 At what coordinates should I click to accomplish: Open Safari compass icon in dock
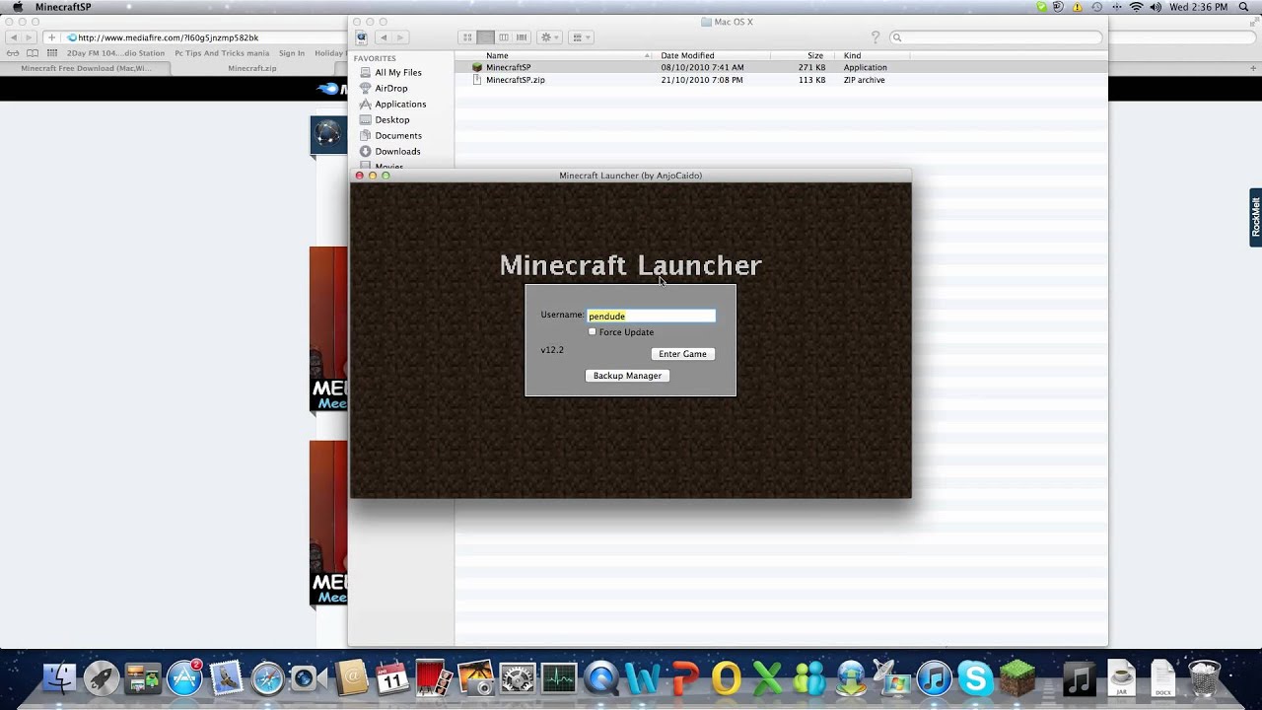click(x=267, y=678)
